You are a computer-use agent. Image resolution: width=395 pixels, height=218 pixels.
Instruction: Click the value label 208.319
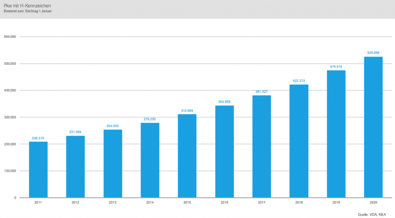38,138
